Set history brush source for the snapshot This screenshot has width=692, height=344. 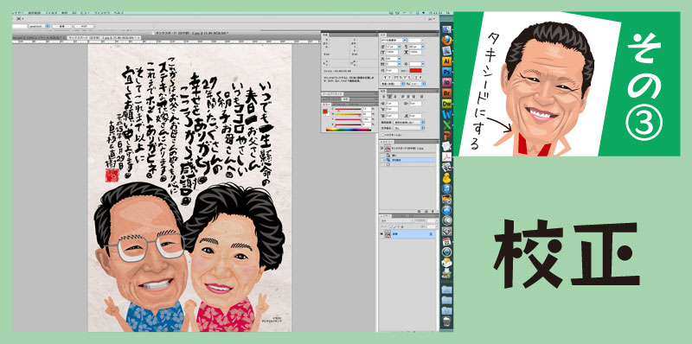[381, 148]
